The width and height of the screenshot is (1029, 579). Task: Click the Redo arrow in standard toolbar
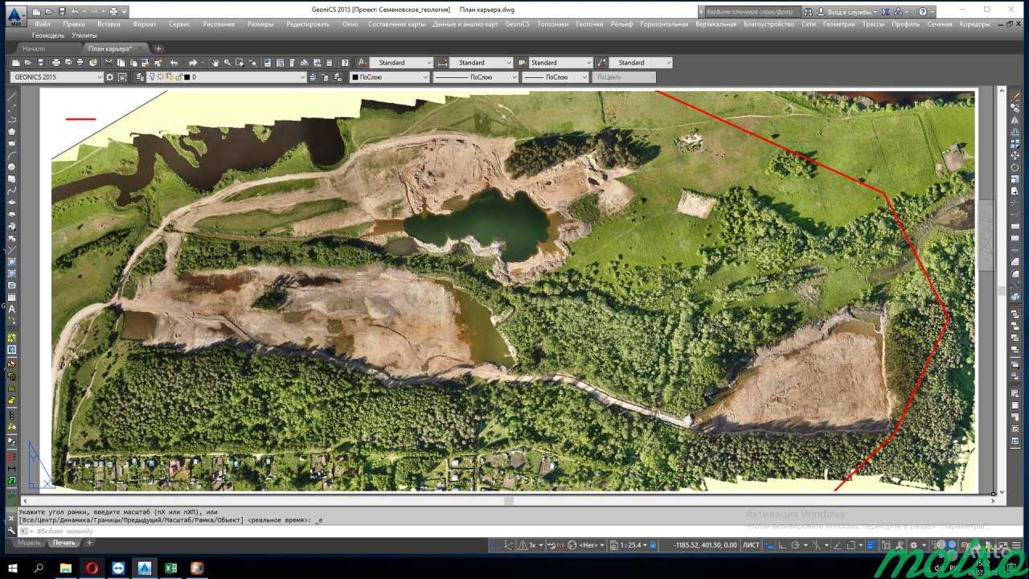tap(193, 62)
